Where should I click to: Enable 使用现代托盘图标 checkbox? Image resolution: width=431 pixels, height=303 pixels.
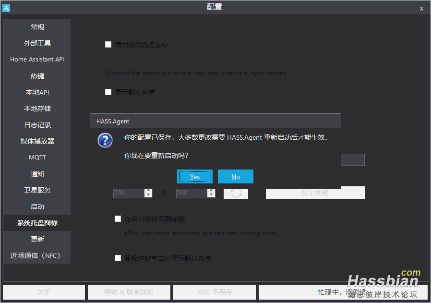click(108, 45)
